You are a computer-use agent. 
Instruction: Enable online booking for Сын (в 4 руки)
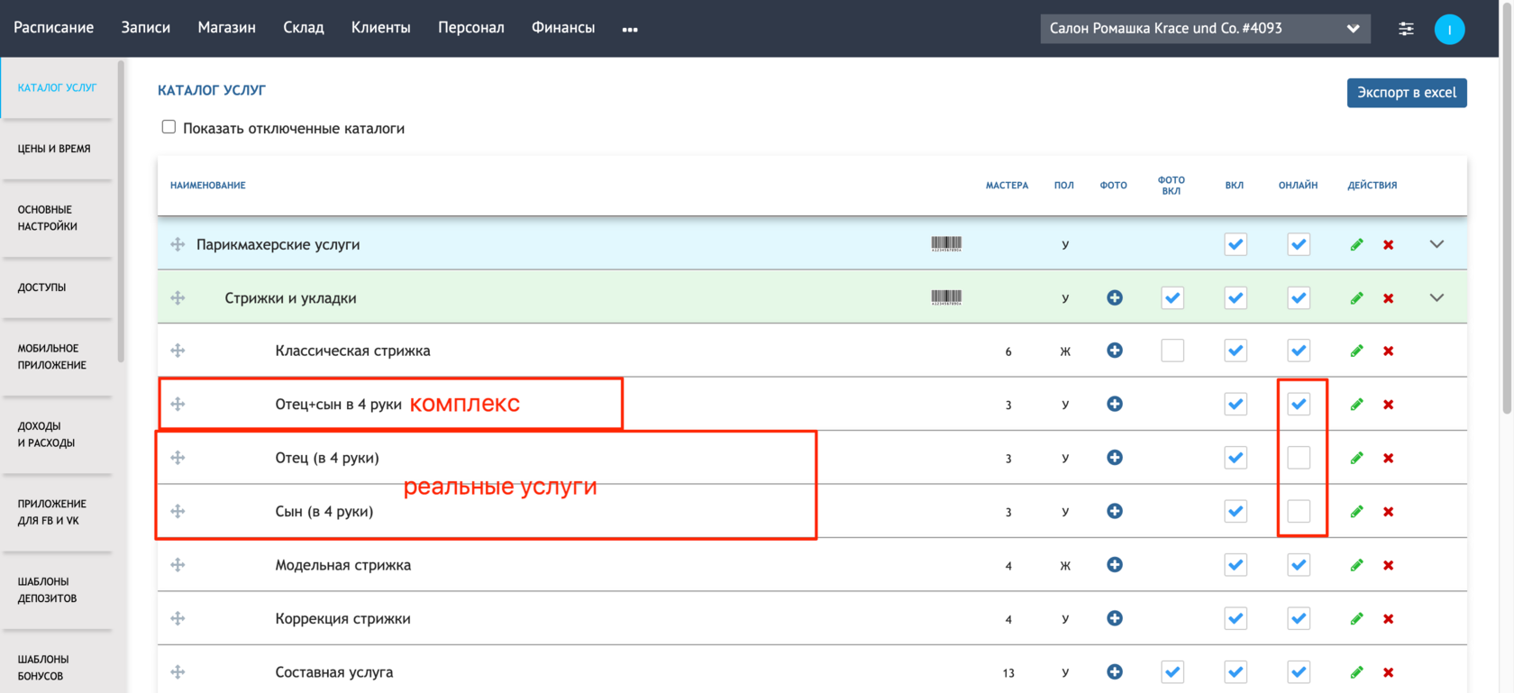point(1299,511)
